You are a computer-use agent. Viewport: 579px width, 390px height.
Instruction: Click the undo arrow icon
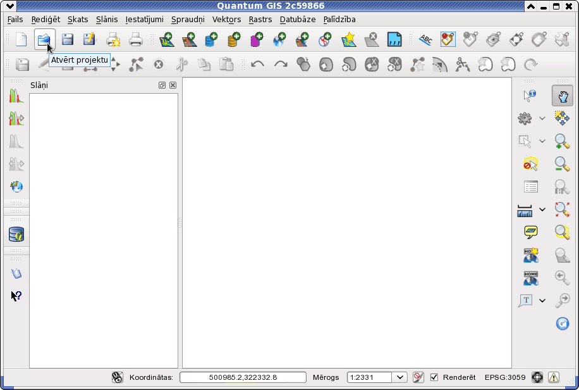[257, 65]
